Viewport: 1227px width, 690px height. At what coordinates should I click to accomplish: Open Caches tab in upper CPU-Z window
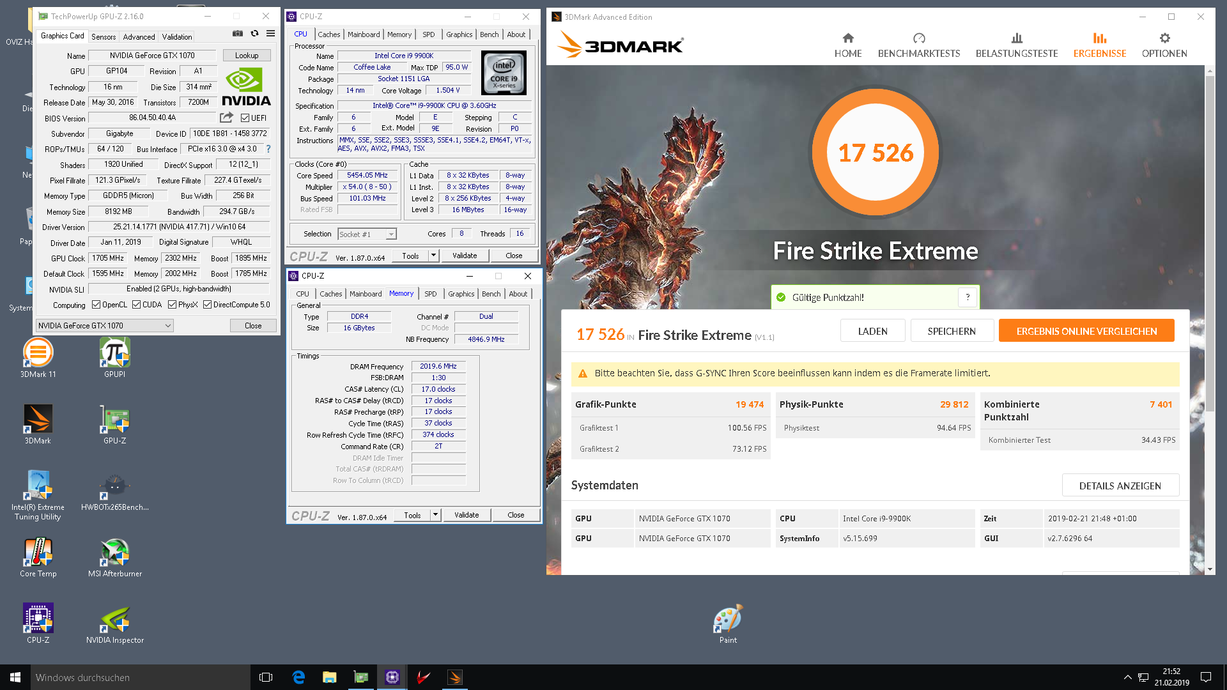click(x=329, y=34)
